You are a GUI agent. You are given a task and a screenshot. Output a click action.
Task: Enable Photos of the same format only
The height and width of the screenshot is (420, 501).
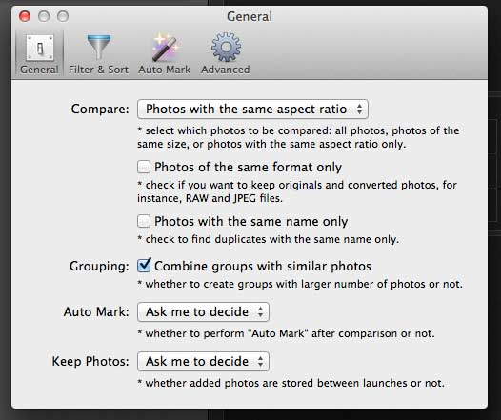(x=144, y=167)
